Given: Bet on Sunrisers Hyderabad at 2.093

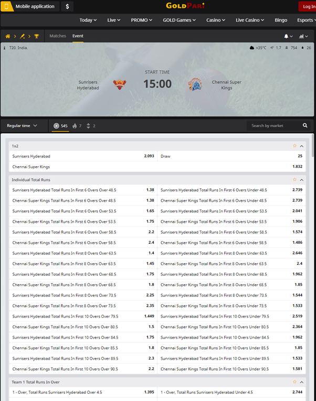Looking at the screenshot, I should pyautogui.click(x=83, y=156).
